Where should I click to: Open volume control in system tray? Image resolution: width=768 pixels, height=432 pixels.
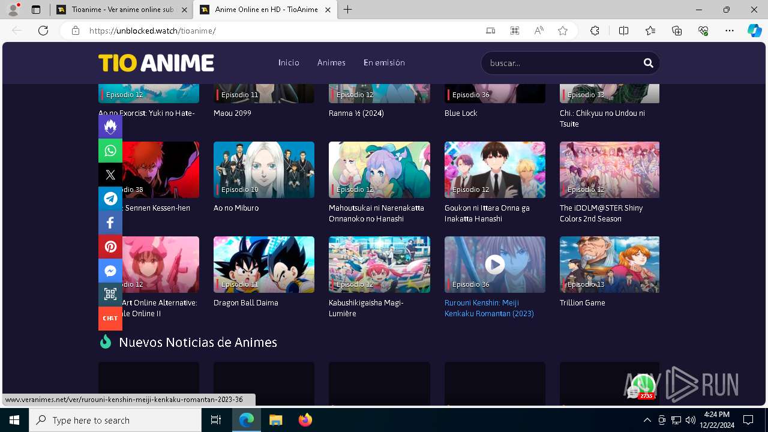(690, 420)
